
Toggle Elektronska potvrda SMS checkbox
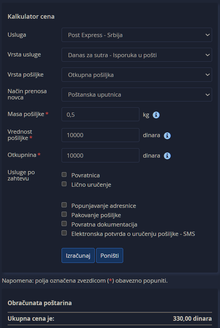[x=64, y=233]
